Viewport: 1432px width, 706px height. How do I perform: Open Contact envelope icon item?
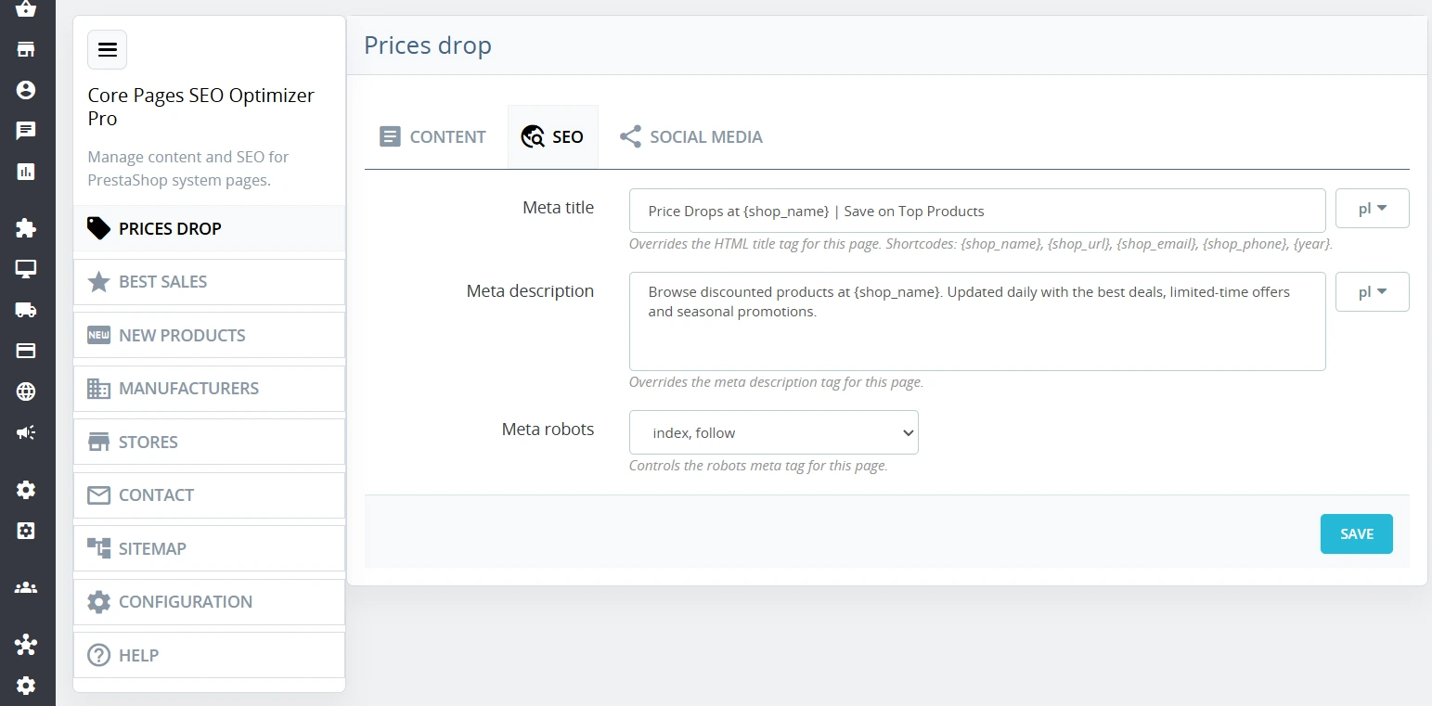coord(209,495)
